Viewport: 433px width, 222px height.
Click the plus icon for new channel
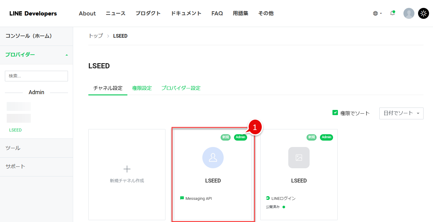[x=127, y=169]
